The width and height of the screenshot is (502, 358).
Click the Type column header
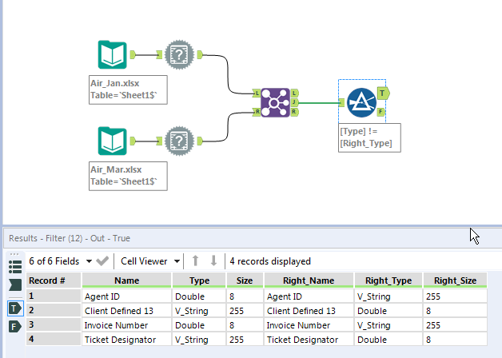(x=199, y=280)
